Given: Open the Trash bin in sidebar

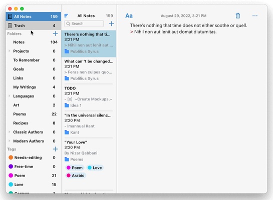Looking at the screenshot, I should pos(33,25).
